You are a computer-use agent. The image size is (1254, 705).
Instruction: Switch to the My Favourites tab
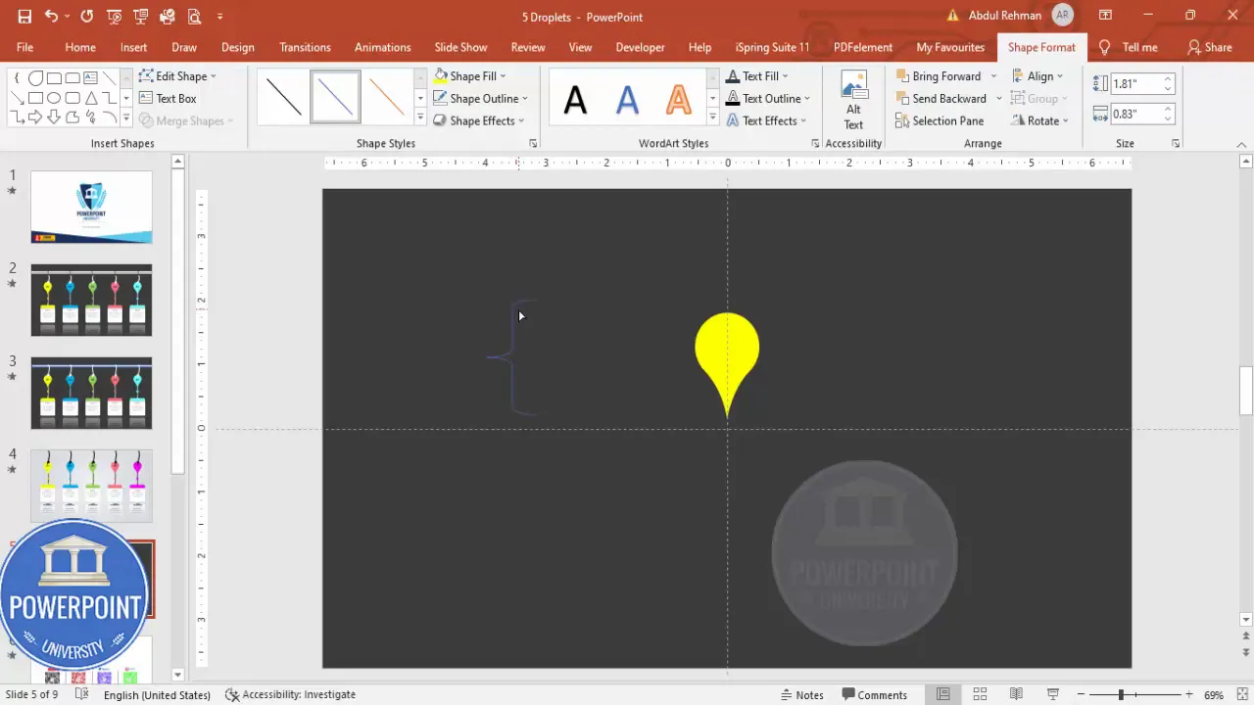(x=950, y=47)
